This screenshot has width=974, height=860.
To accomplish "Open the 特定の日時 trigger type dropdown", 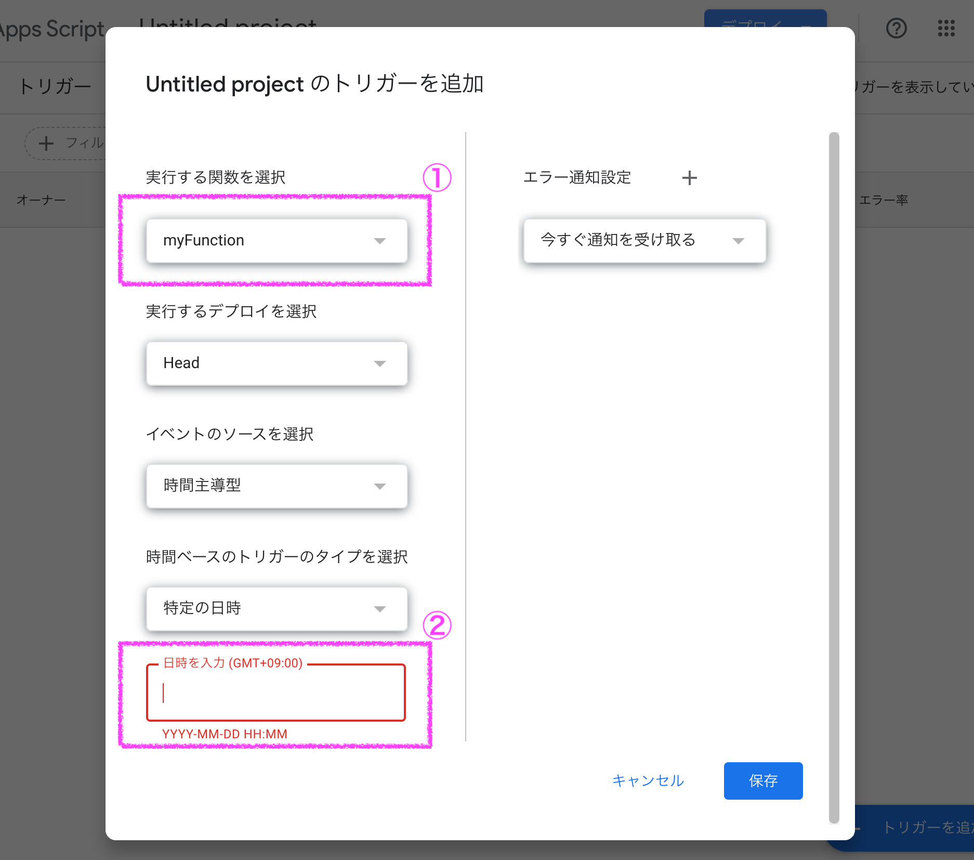I will pyautogui.click(x=277, y=609).
